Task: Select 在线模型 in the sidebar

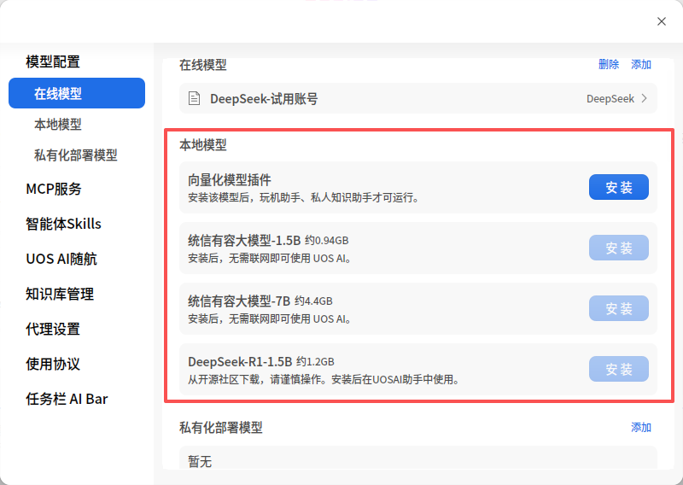Action: [77, 93]
